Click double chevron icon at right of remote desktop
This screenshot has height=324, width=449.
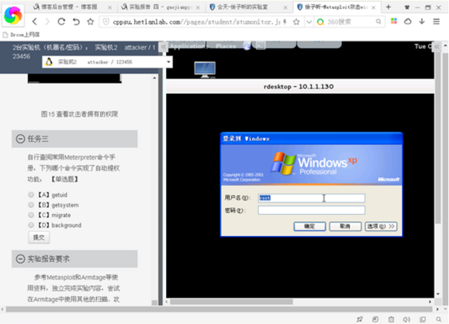(437, 47)
